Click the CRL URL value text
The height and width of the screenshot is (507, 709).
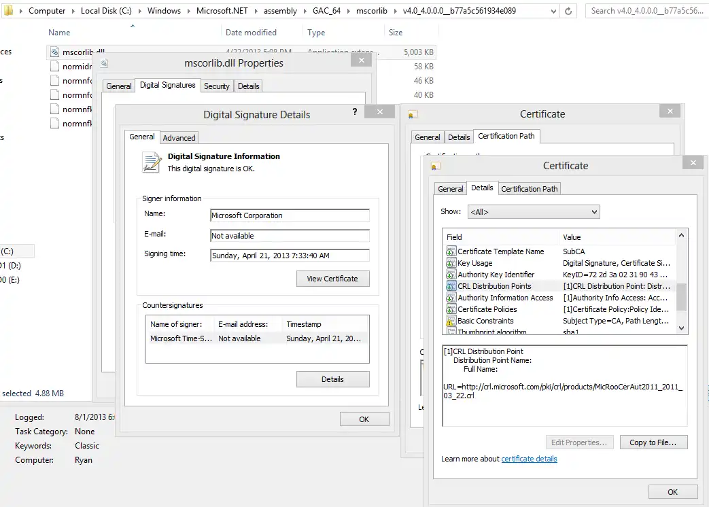[563, 391]
